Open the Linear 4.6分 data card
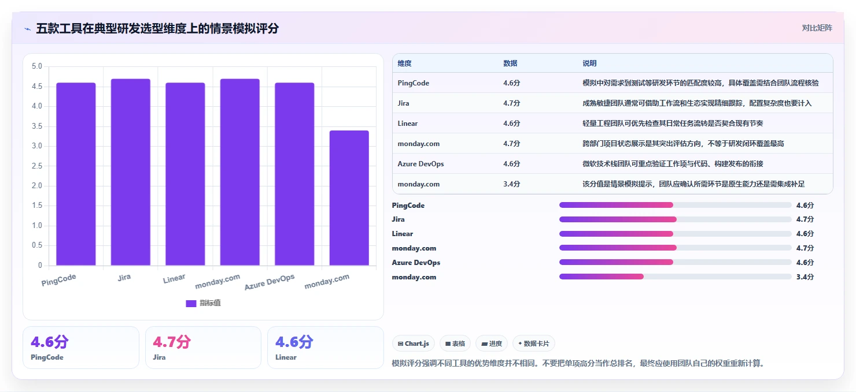 point(326,348)
